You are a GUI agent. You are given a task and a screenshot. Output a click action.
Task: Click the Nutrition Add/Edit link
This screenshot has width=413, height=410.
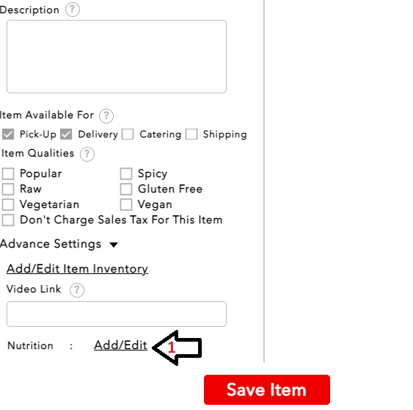click(120, 345)
